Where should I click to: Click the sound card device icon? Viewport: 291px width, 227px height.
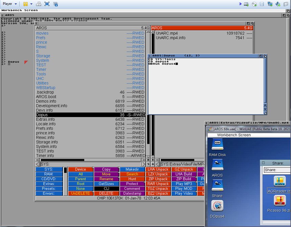[x=277, y=4]
